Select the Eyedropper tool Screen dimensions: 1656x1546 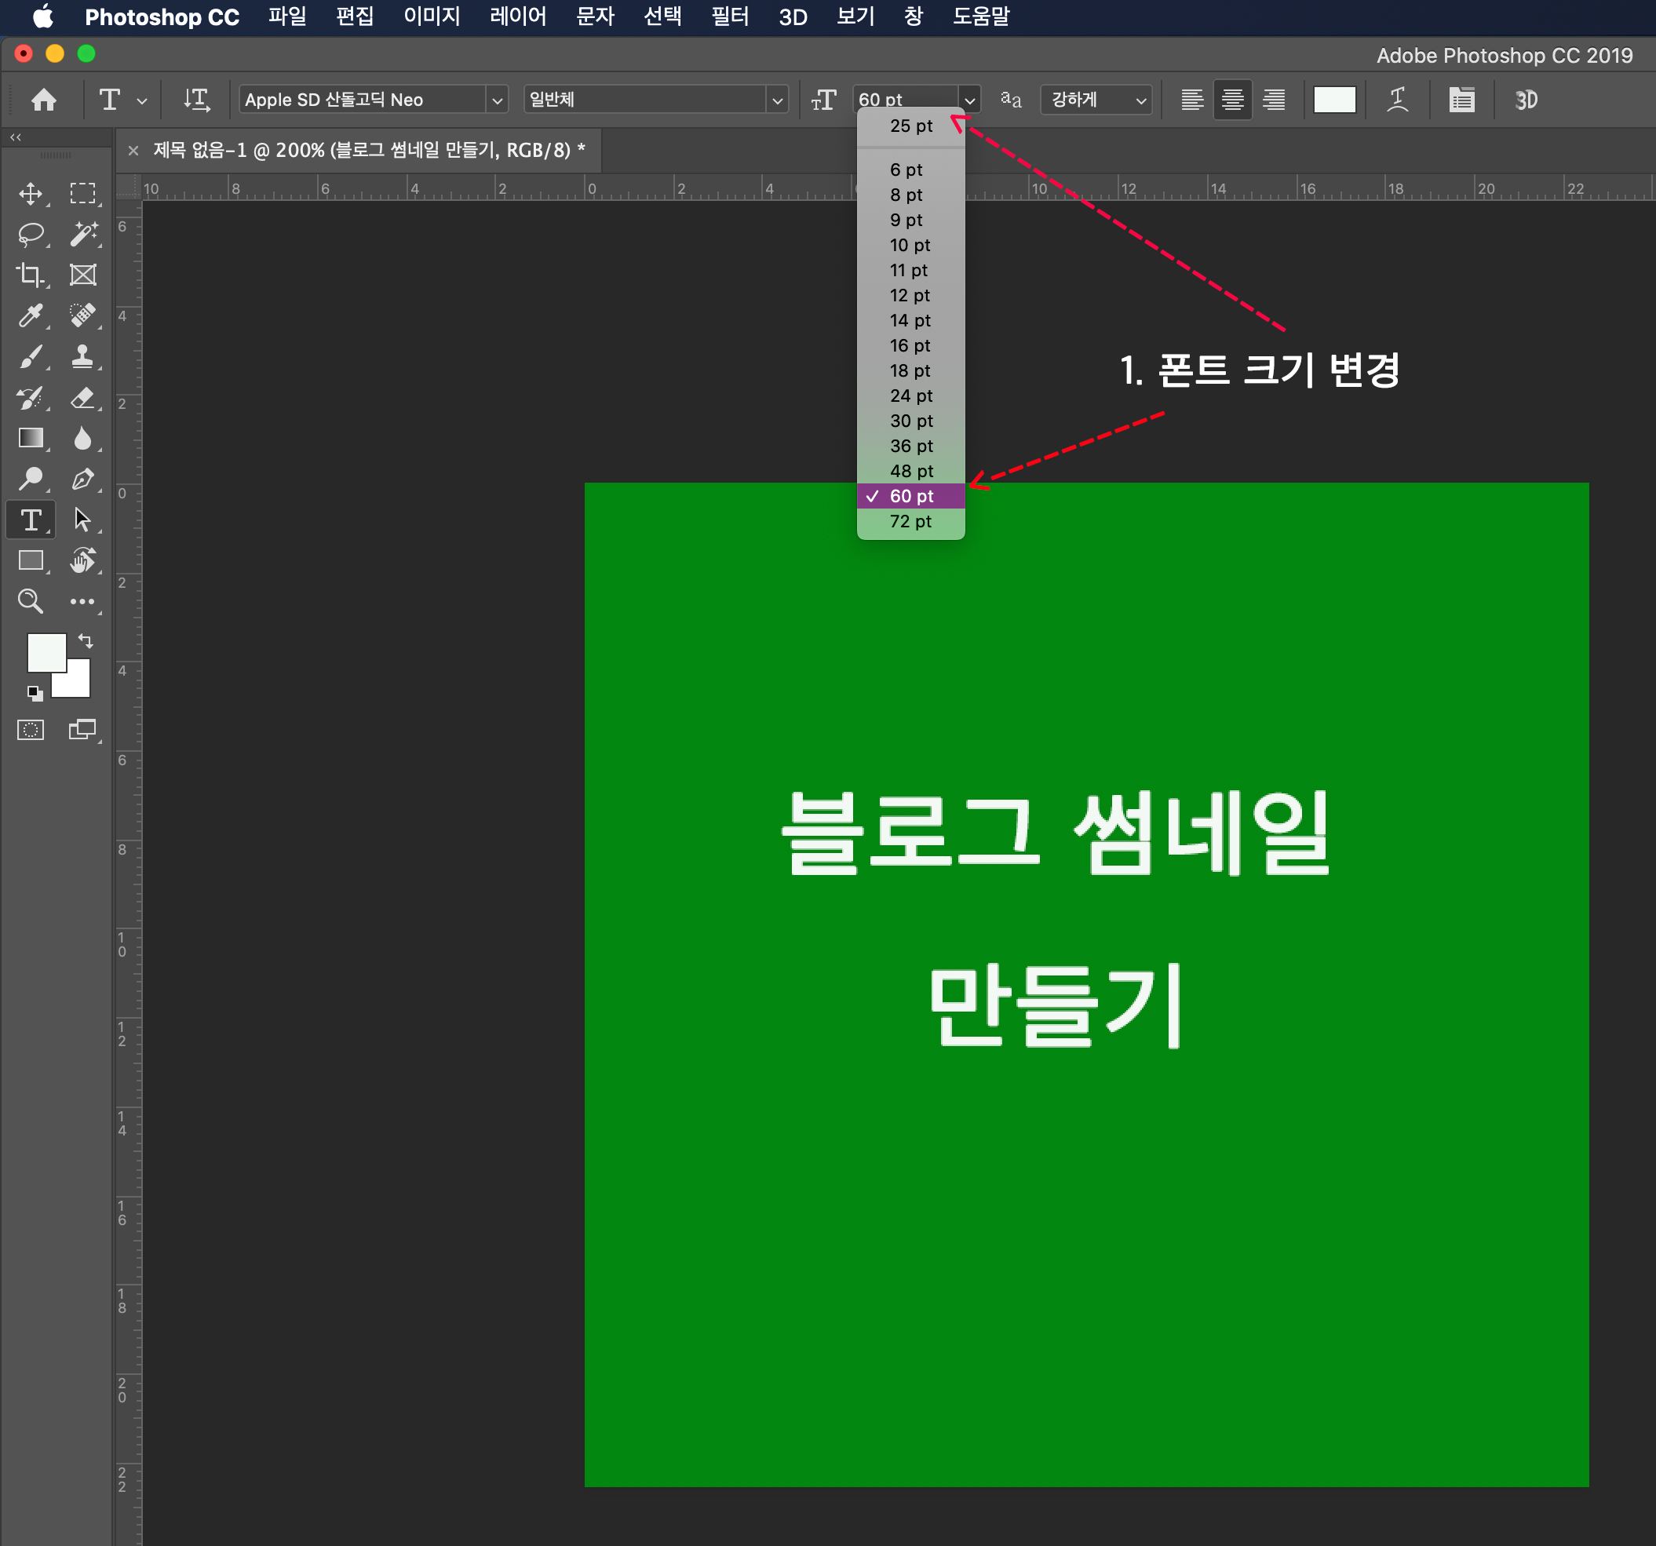tap(31, 315)
